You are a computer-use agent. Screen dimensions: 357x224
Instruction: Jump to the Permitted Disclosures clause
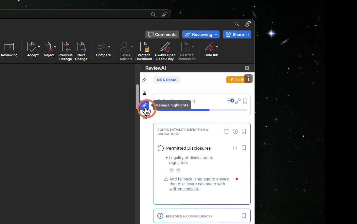tap(235, 148)
